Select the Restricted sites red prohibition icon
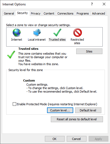110x144 pixels. coord(78,33)
